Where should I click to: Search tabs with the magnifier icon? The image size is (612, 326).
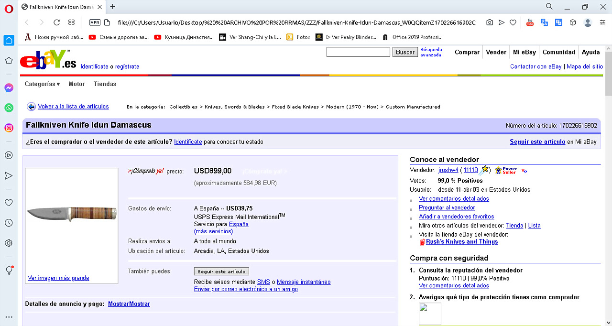click(549, 7)
